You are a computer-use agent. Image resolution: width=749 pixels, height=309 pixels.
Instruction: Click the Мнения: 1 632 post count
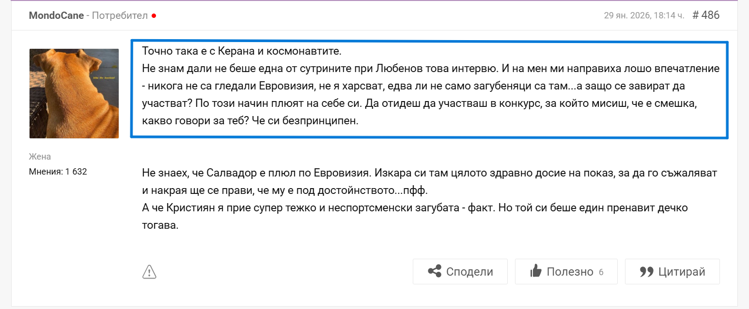[x=58, y=171]
